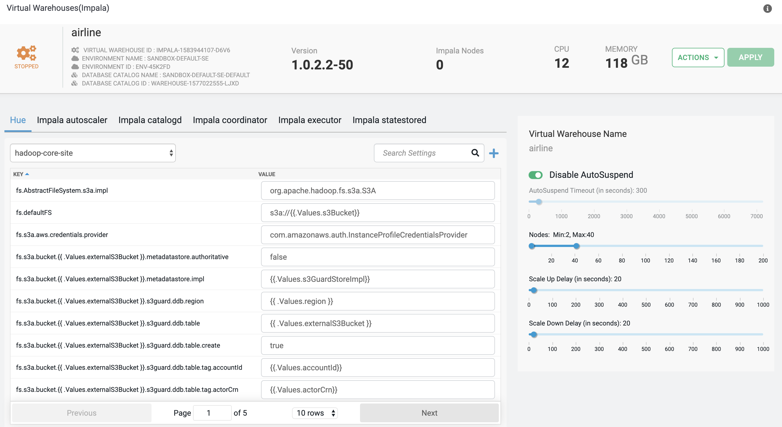Click the catalog icon beside DATABASE CATALOG NAME
The height and width of the screenshot is (427, 782).
[75, 75]
